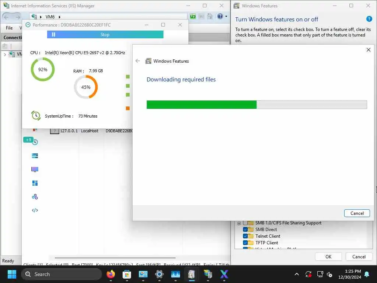Open the Control Panel taskbar icon

(x=143, y=274)
